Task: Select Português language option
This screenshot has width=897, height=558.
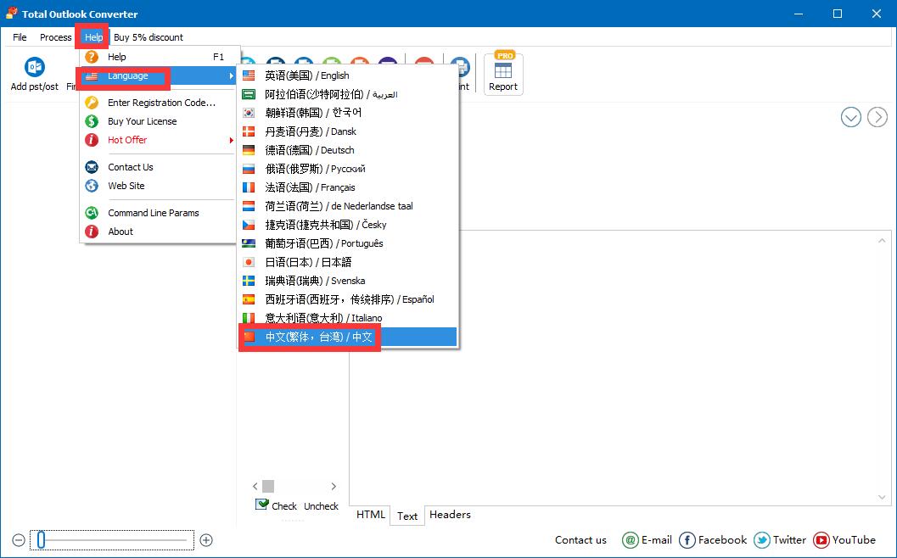Action: (x=348, y=243)
